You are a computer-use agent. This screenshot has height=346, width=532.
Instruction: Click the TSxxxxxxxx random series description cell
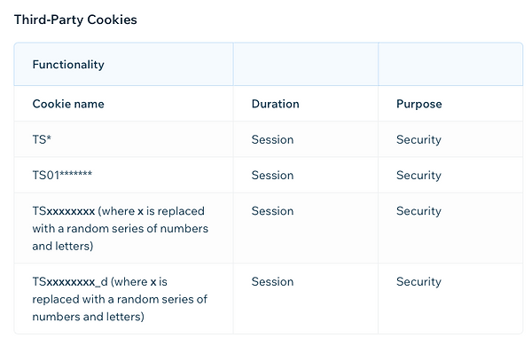point(123,228)
